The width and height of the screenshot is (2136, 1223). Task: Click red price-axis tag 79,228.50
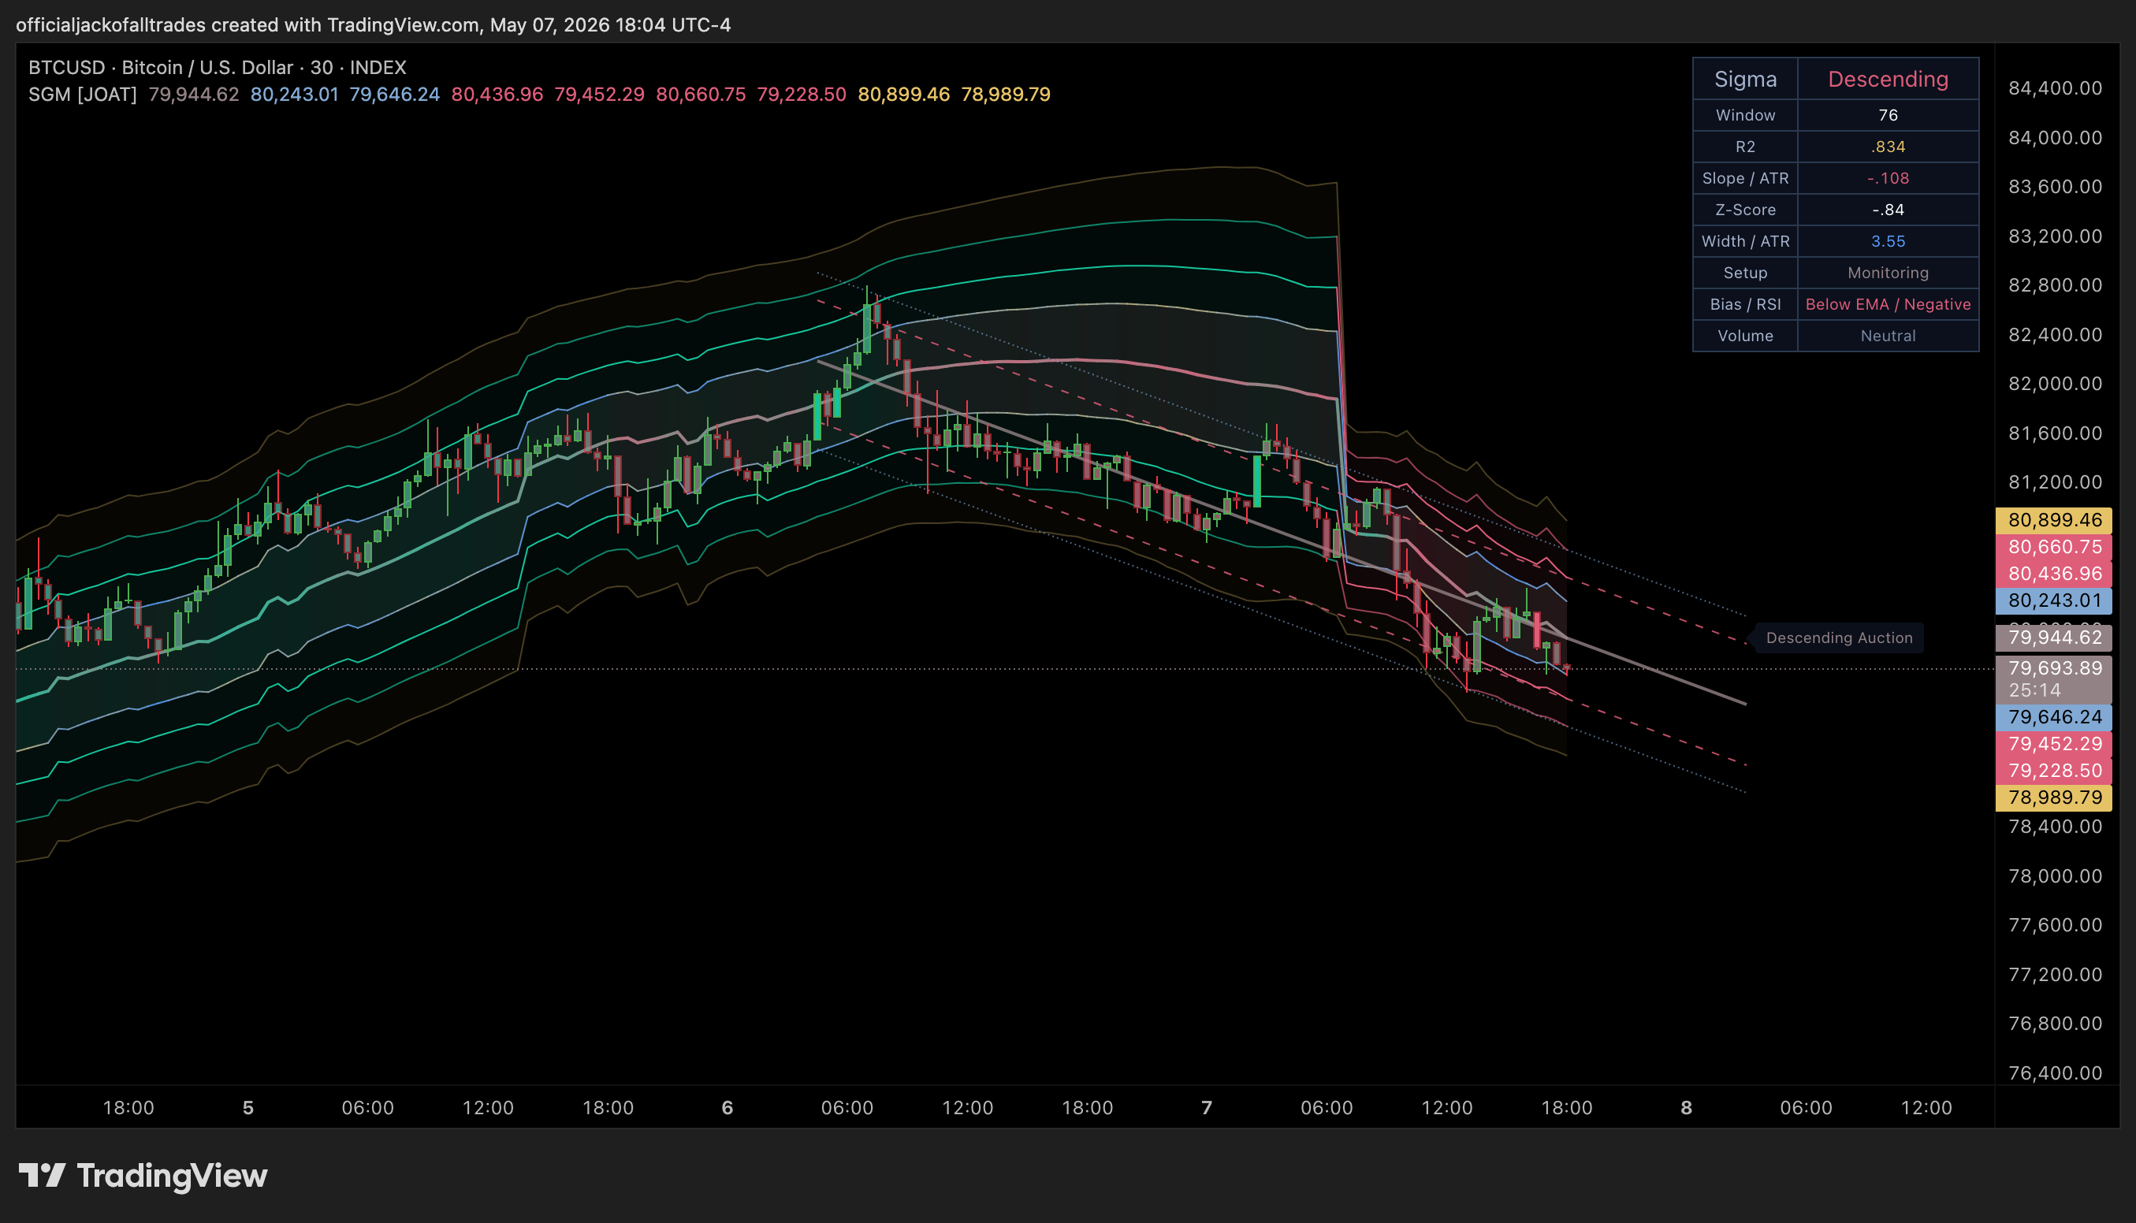click(x=2054, y=771)
